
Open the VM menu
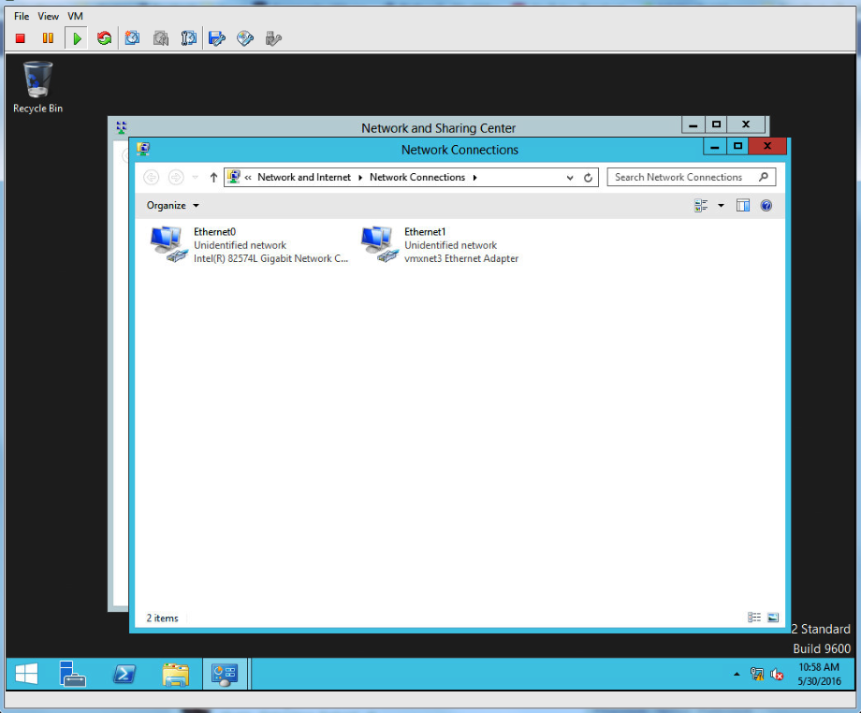click(75, 16)
